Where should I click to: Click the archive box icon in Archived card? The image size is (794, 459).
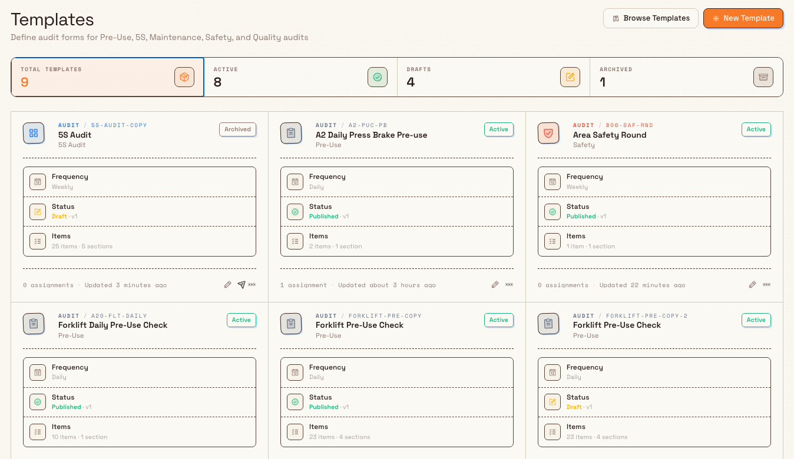[x=763, y=77]
